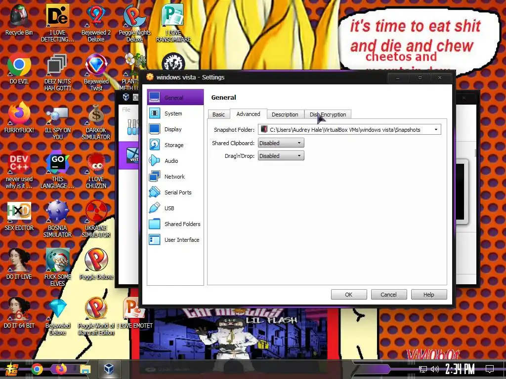Select the I LOVE RANSOMWARE desktop icon

173,23
